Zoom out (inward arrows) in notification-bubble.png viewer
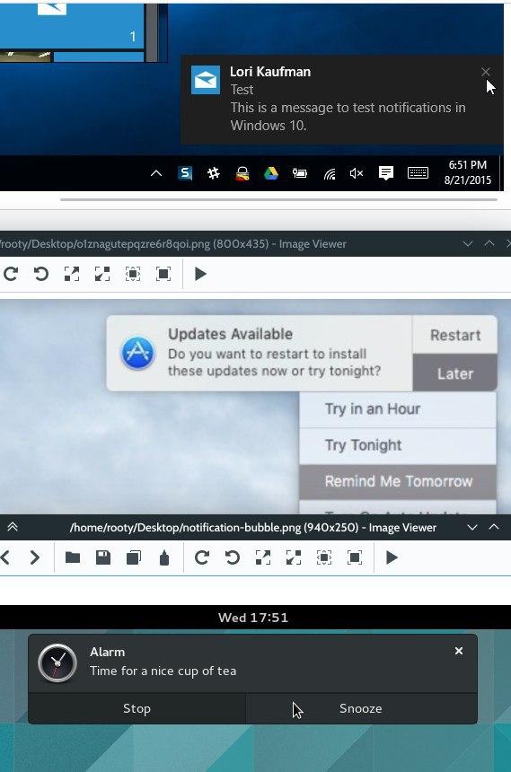The width and height of the screenshot is (511, 772). tap(294, 557)
